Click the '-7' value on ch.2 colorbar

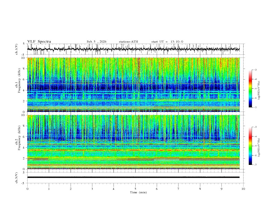[x=255, y=165]
